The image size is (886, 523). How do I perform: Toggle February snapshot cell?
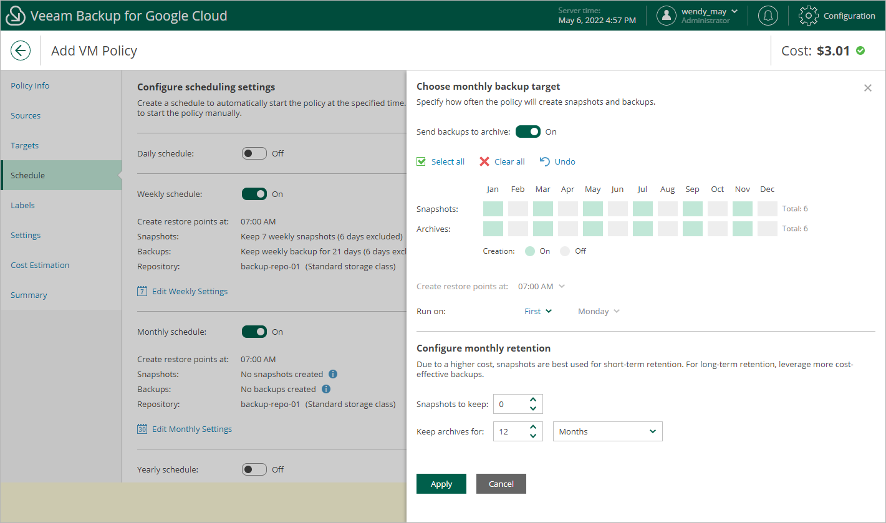click(x=518, y=209)
